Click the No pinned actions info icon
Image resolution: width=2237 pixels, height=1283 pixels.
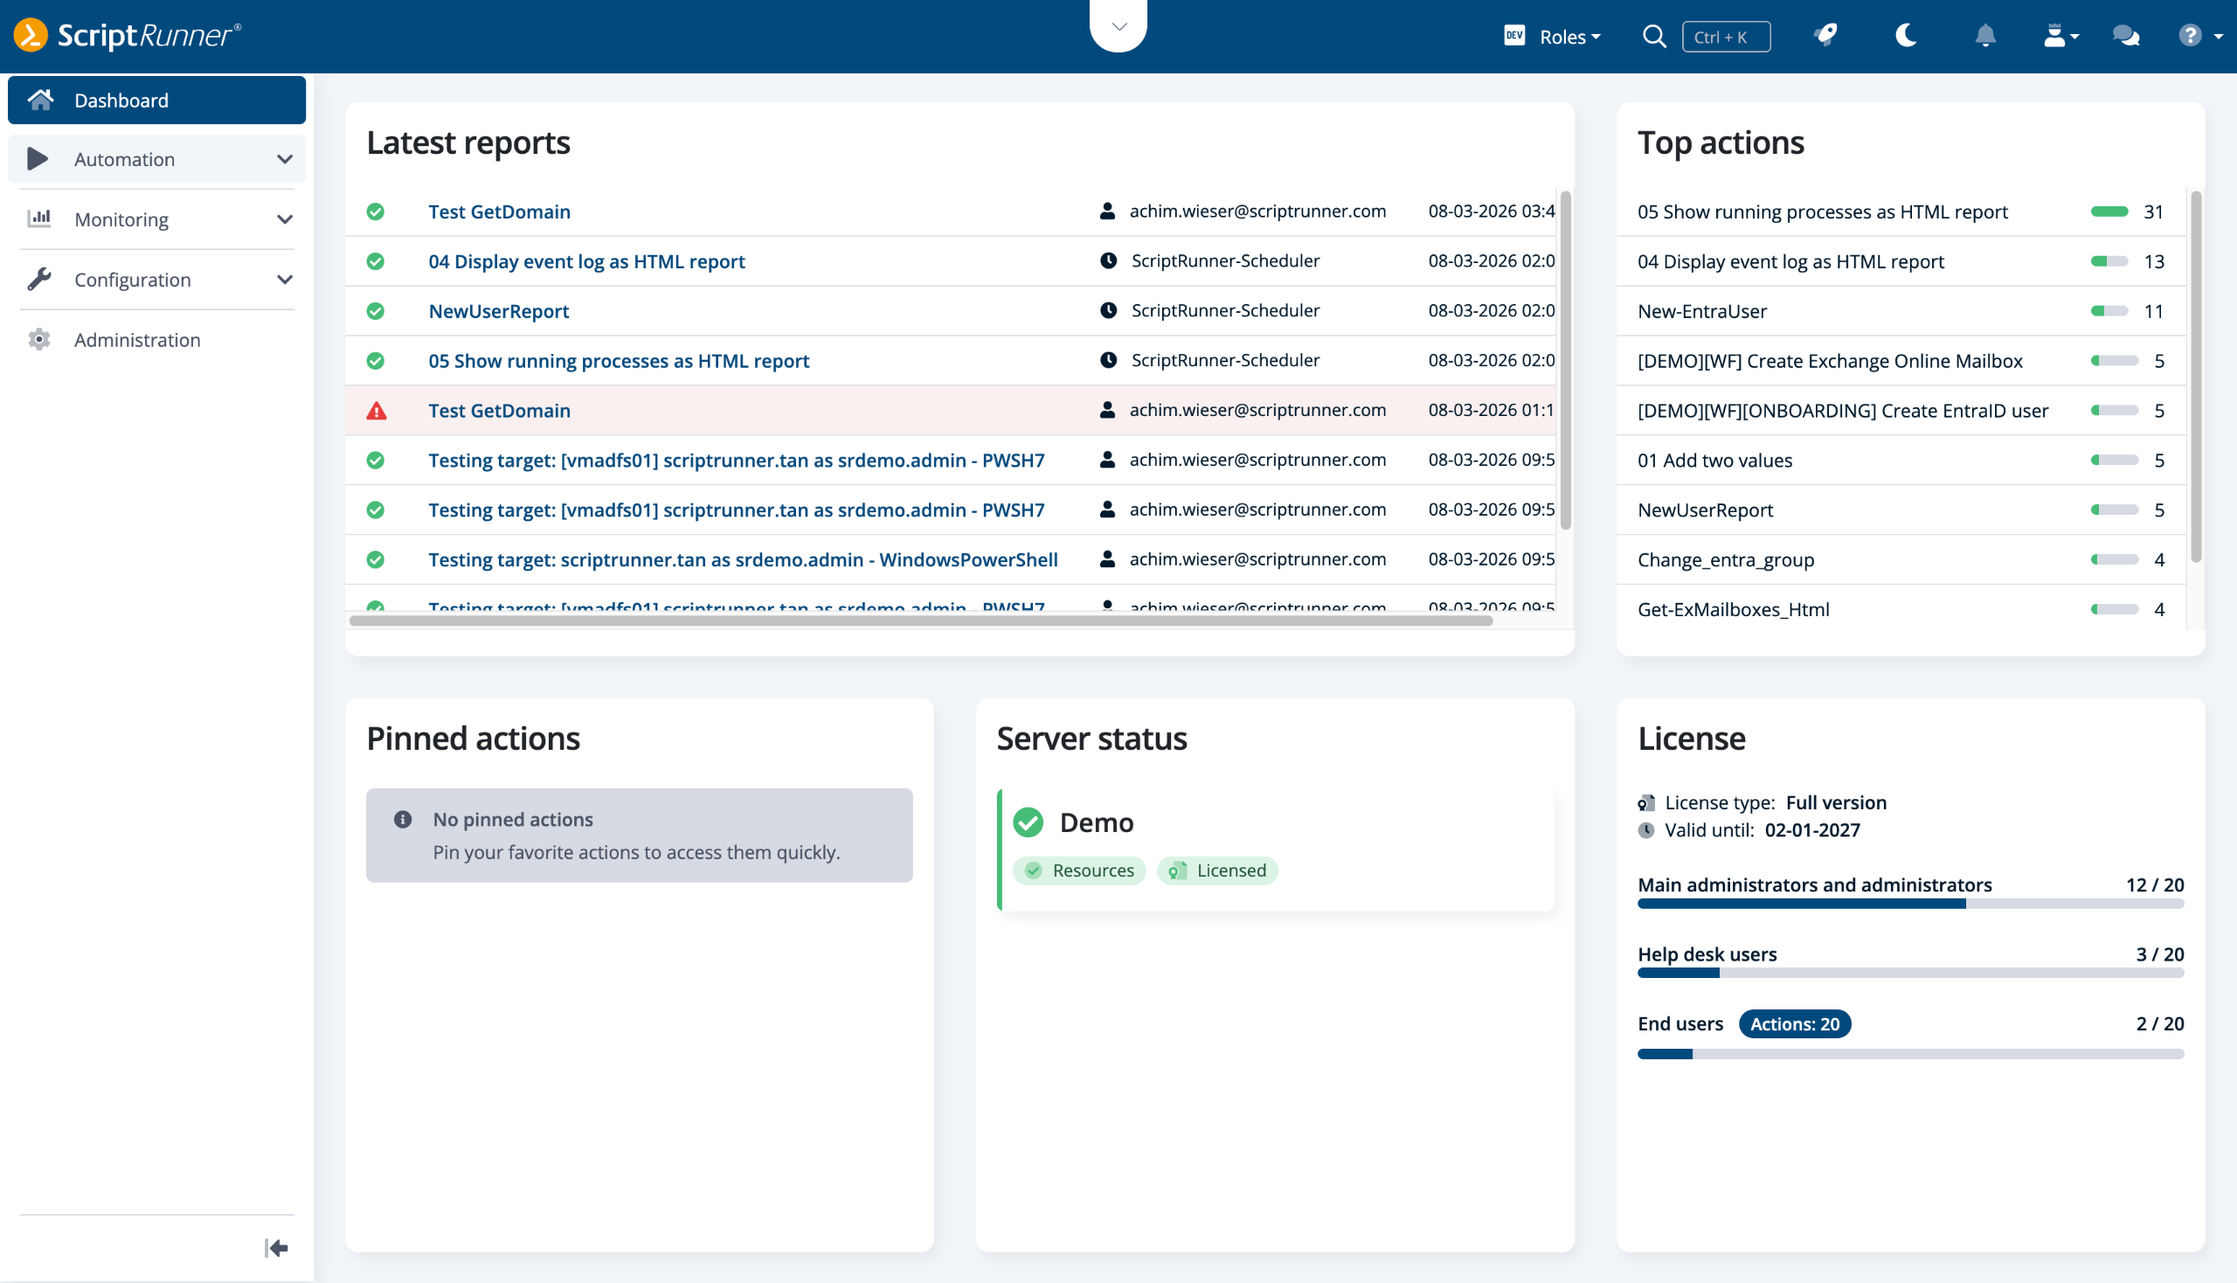tap(403, 820)
